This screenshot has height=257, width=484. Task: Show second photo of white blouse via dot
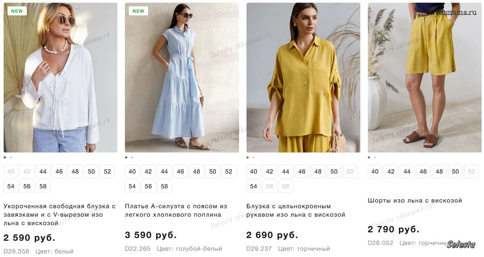pos(11,158)
